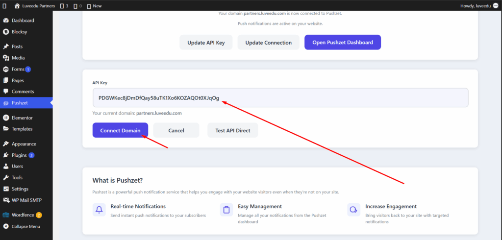The height and width of the screenshot is (240, 502).
Task: Collapse the admin sidebar menu
Action: click(26, 226)
